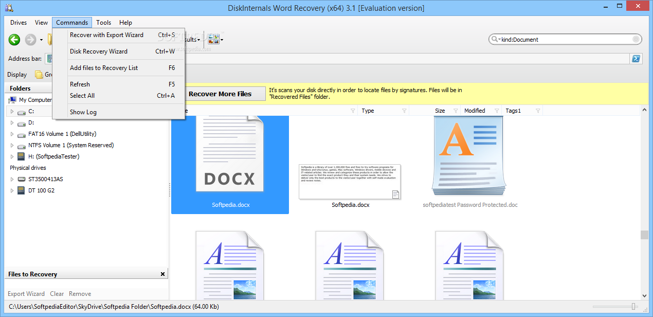Open the Tools menu

(103, 23)
